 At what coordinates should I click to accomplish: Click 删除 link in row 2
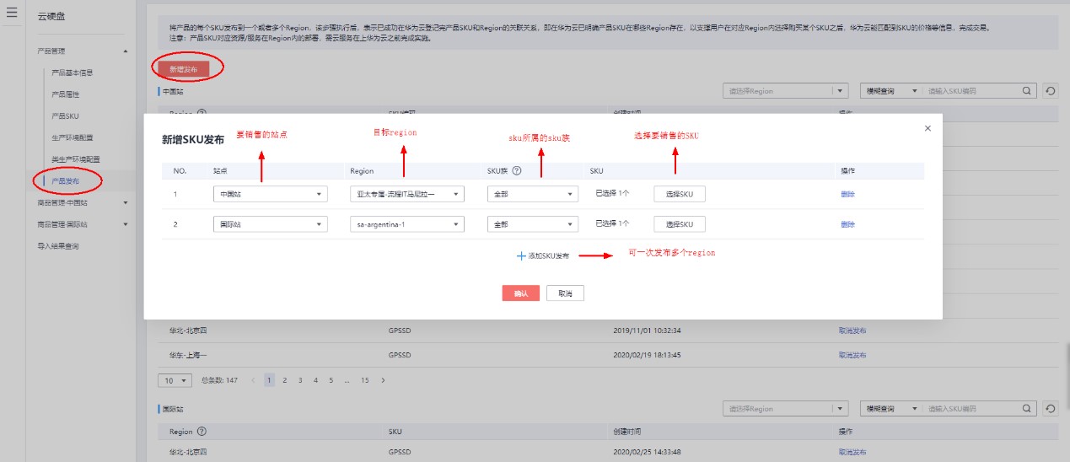[x=847, y=224]
